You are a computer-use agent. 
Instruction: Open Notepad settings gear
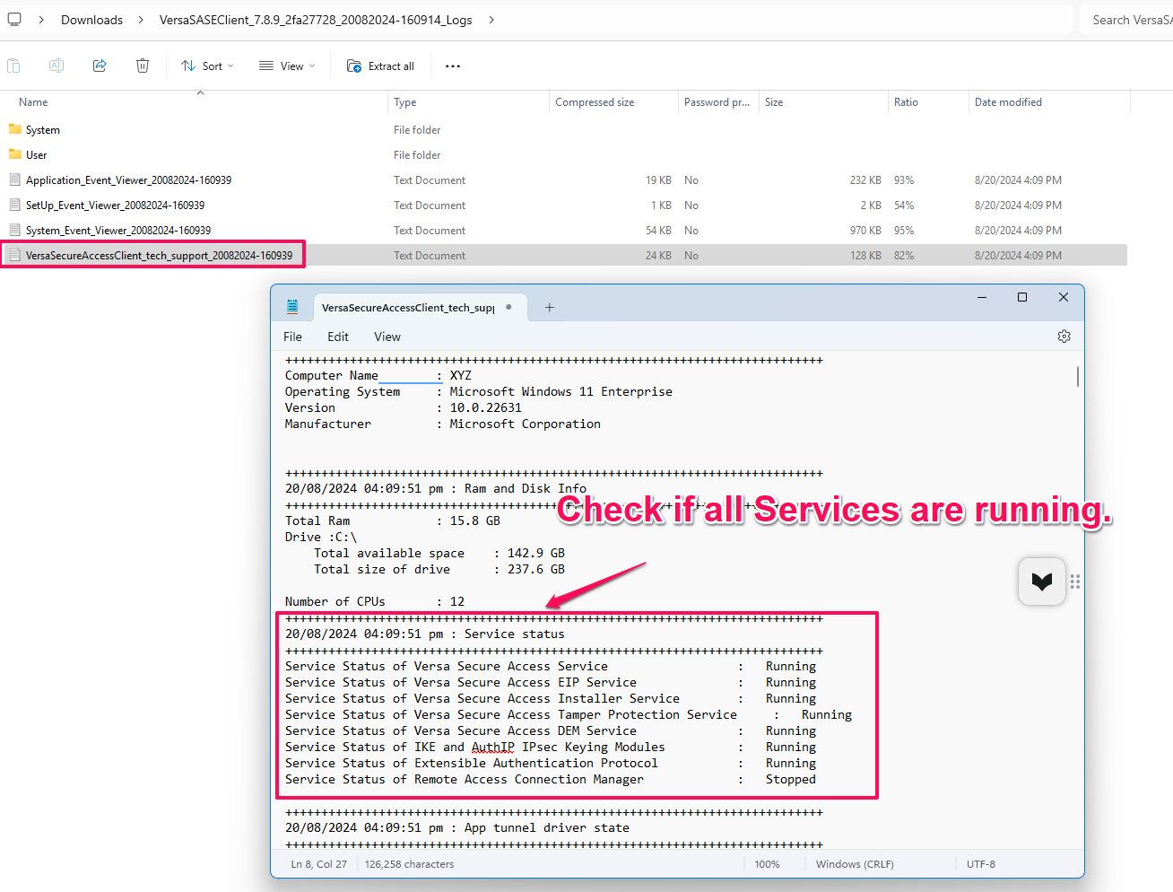pos(1064,337)
